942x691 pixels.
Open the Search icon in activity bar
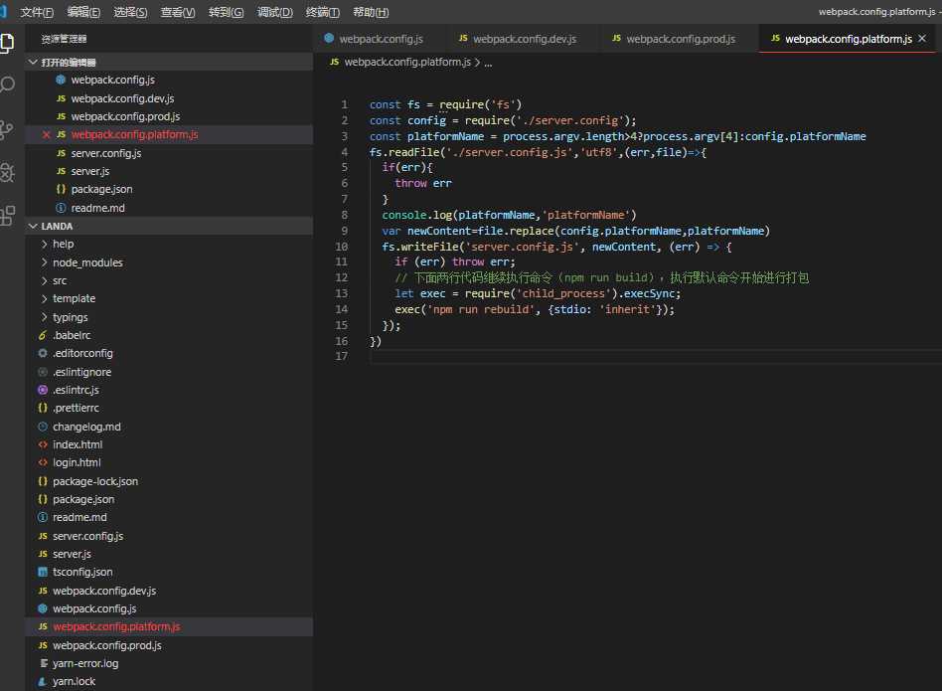point(8,86)
